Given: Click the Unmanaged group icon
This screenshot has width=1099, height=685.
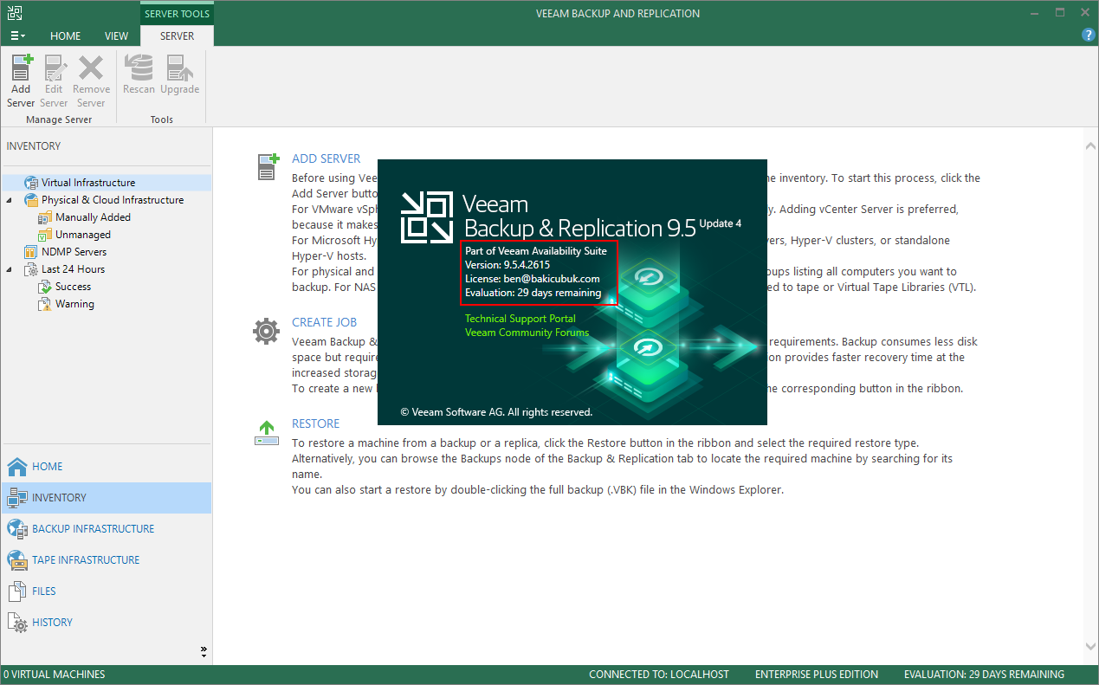Looking at the screenshot, I should (x=45, y=235).
